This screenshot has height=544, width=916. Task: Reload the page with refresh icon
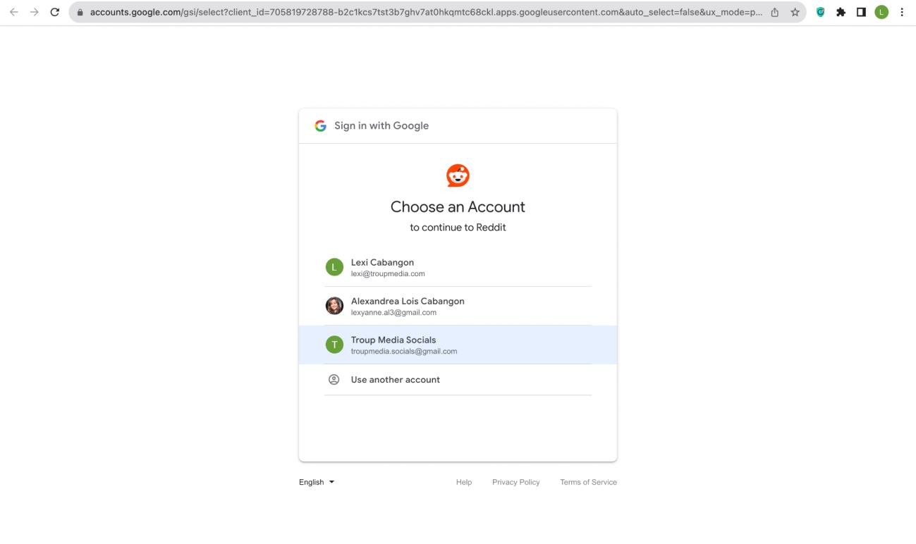click(55, 12)
